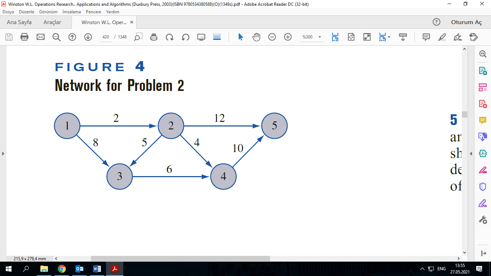The image size is (491, 276).
Task: Zoom out of the page
Action: pos(272,37)
